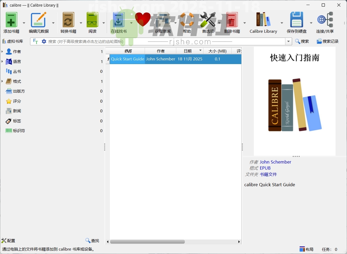Open the 首选项 (Preferences) icon
This screenshot has width=347, height=254.
(x=208, y=20)
